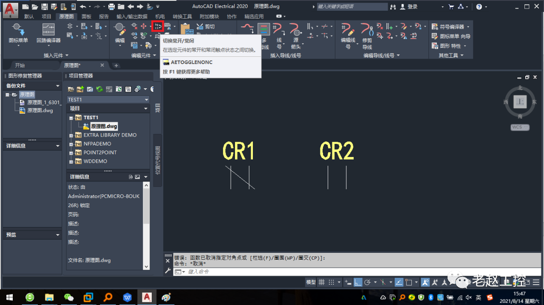Open the 符号编译器 symbol builder

(451, 27)
